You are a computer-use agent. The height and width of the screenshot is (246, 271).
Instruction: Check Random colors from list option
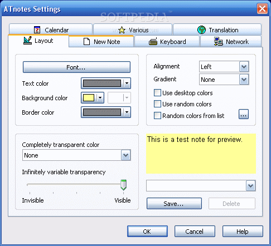pyautogui.click(x=157, y=116)
